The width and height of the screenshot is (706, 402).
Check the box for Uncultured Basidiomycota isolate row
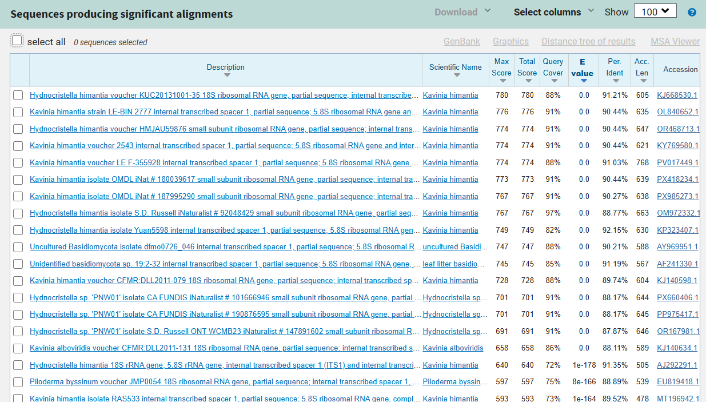click(18, 247)
